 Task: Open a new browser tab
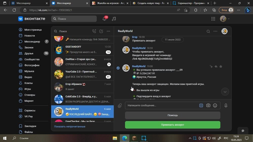(x=215, y=3)
